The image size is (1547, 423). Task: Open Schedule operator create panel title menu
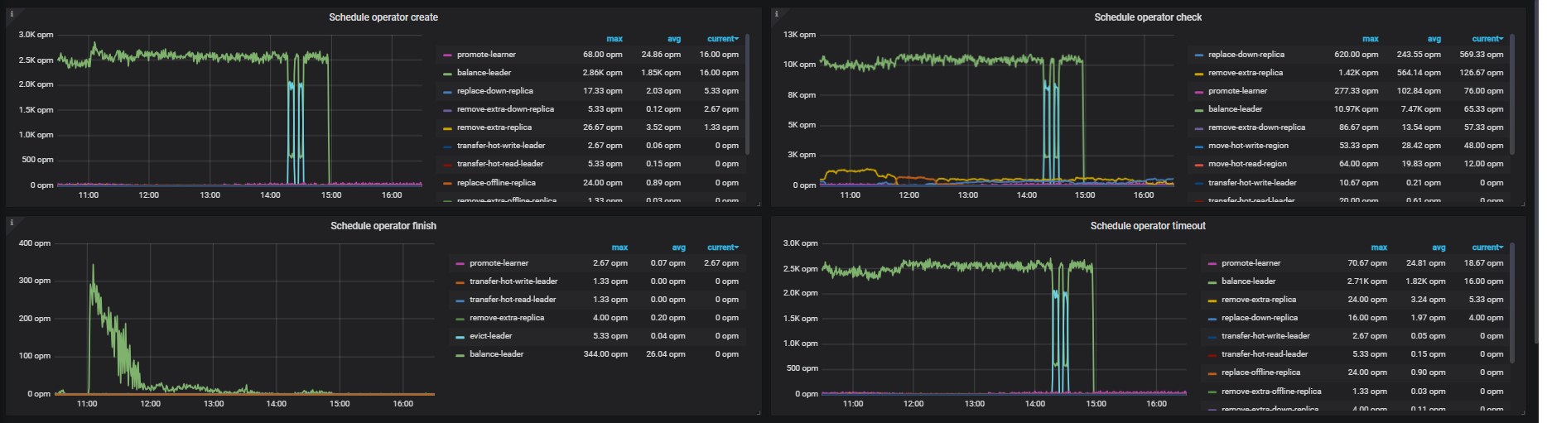pyautogui.click(x=383, y=17)
